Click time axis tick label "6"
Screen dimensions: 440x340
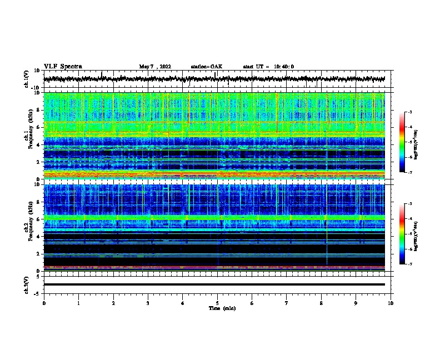point(252,303)
